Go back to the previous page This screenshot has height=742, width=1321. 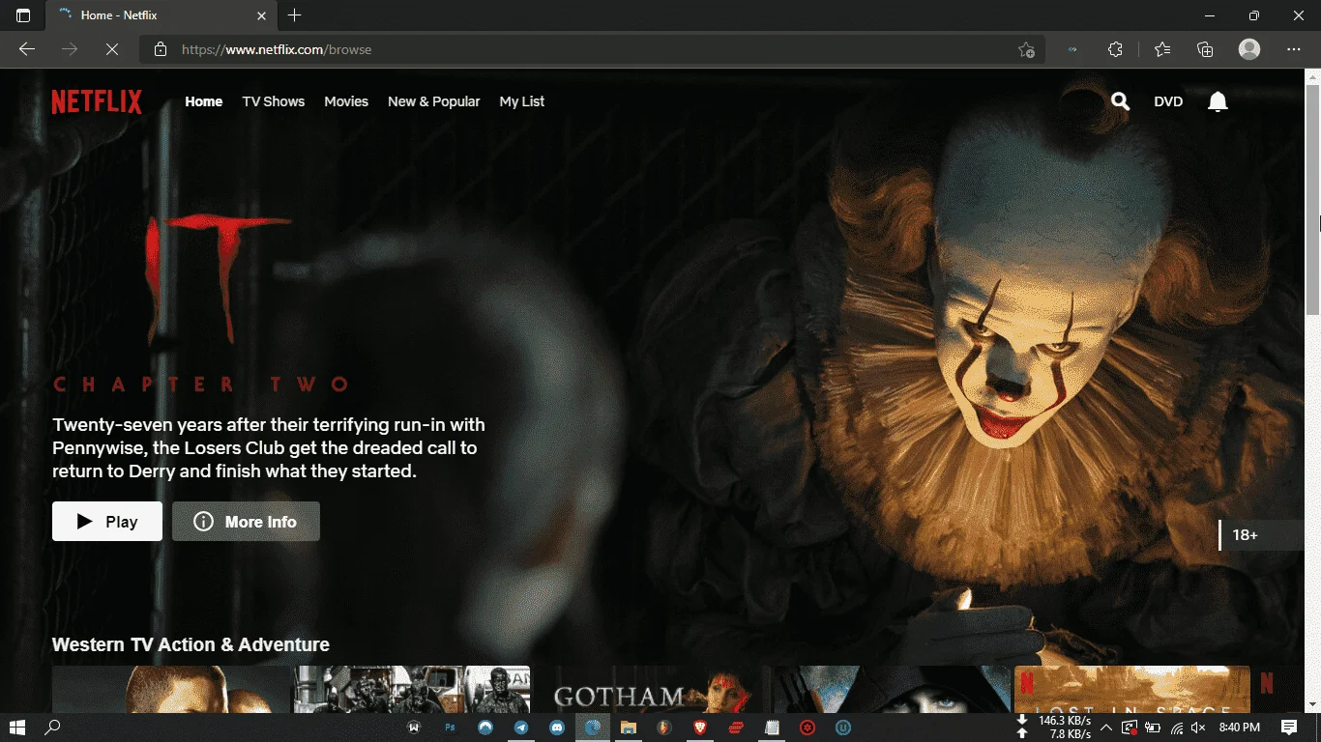[x=26, y=49]
